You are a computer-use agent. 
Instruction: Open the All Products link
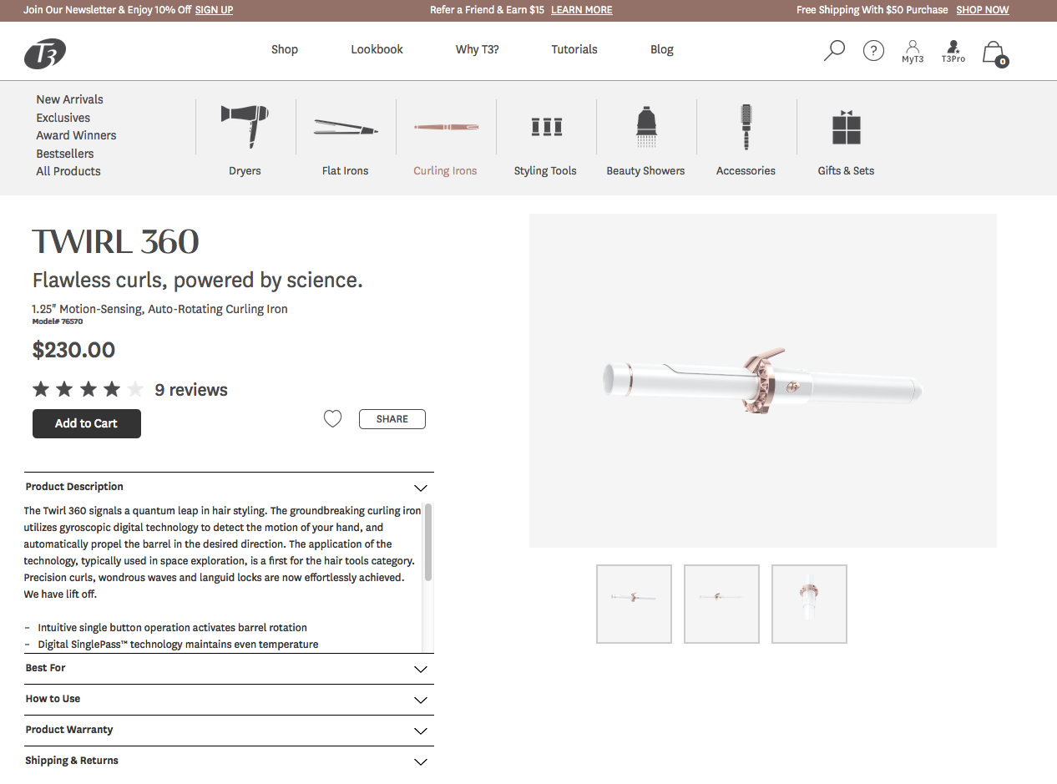(x=68, y=171)
